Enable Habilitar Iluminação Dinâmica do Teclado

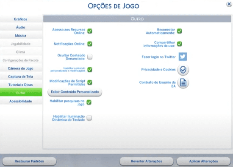(x=89, y=118)
